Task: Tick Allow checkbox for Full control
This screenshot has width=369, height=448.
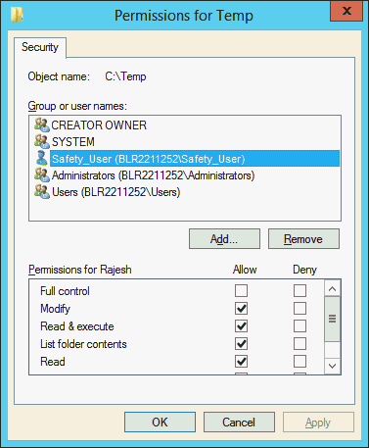Action: 241,290
